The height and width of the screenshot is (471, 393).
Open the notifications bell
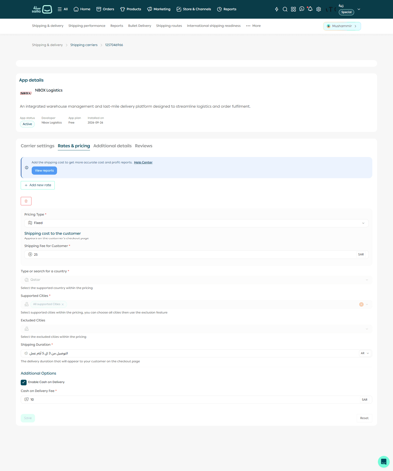point(310,9)
